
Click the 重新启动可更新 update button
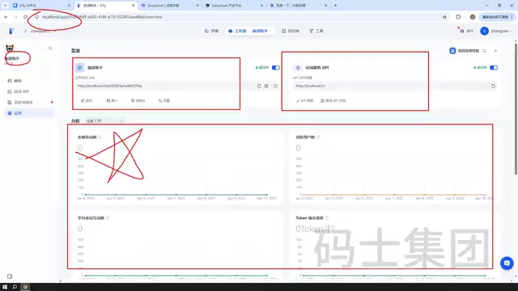[x=495, y=17]
